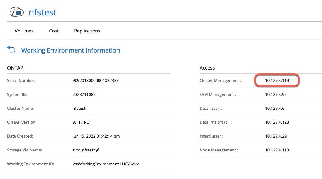Click the Data (nfs,cifs) IP 10.129.4.123
This screenshot has width=322, height=179.
tap(277, 122)
